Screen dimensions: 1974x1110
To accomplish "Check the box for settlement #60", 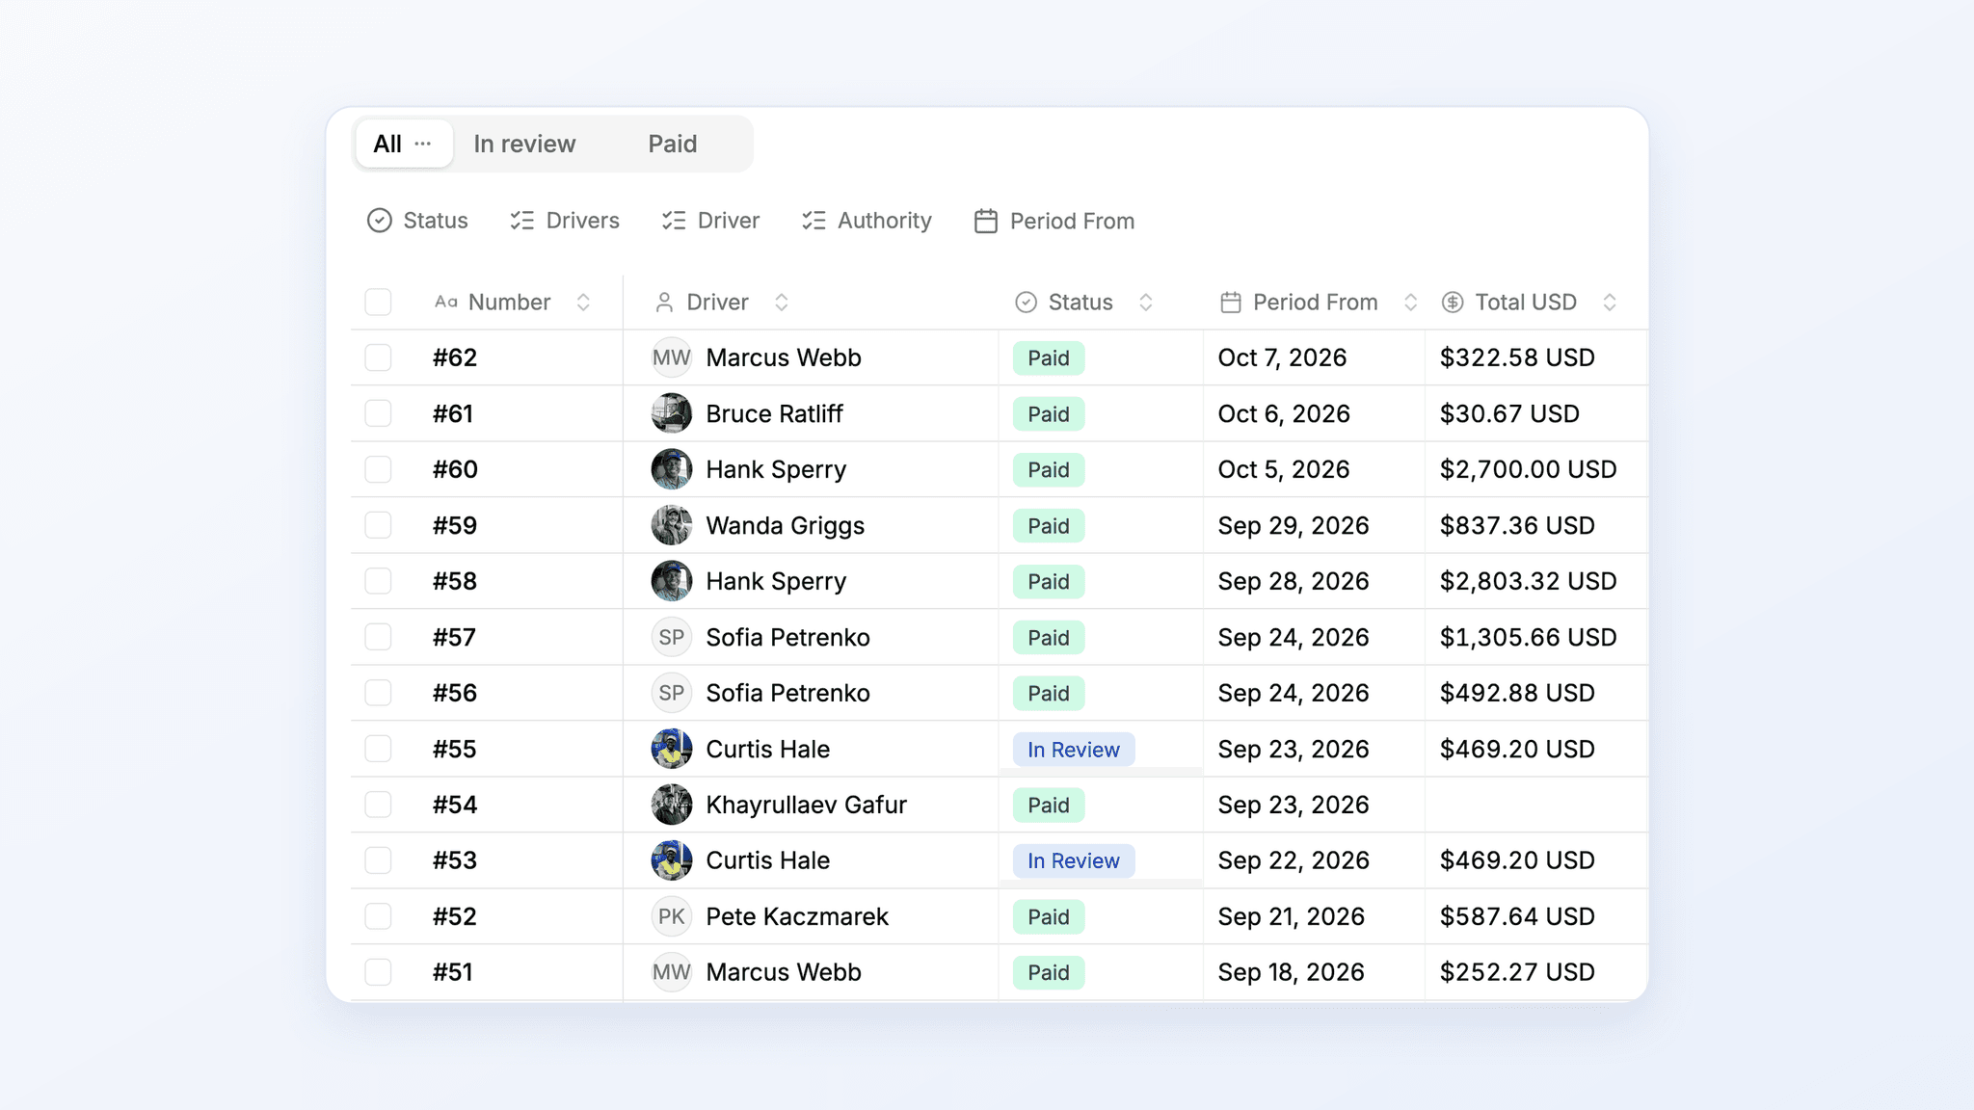I will [x=378, y=469].
